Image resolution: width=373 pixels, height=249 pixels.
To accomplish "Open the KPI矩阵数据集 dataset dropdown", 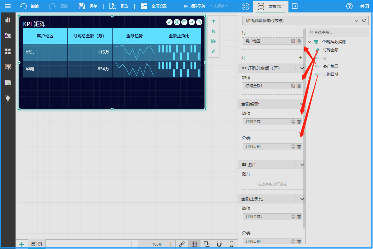I will [x=356, y=21].
